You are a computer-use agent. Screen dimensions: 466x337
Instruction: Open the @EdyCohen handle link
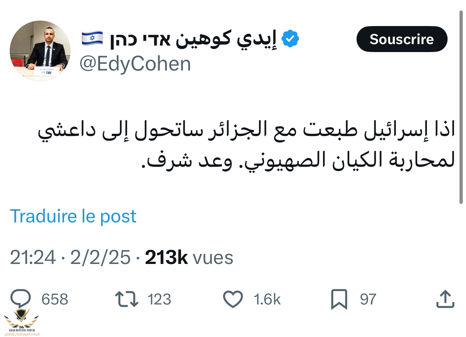[135, 64]
